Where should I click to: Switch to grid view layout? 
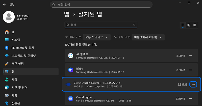coord(189,25)
